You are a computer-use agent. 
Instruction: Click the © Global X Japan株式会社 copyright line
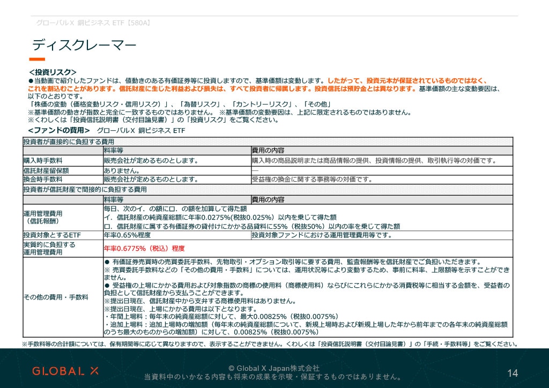click(274, 368)
